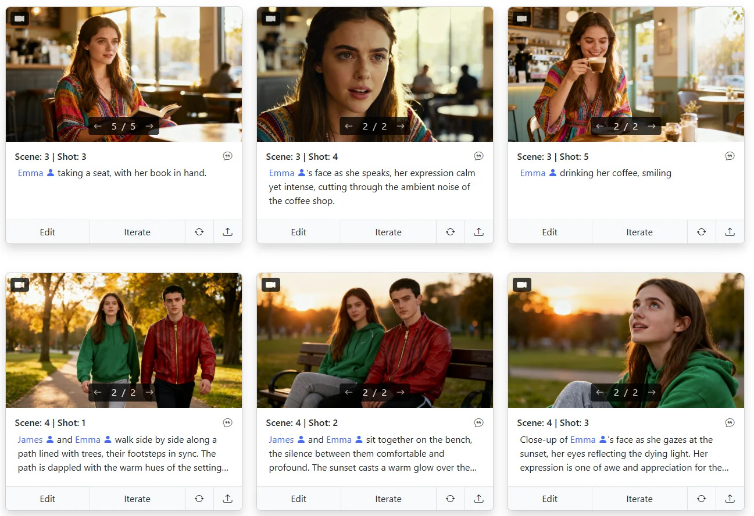Show the next variant of Scene 3 Shot 3

pos(149,126)
